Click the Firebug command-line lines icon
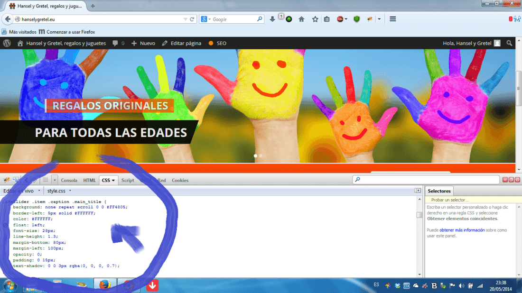This screenshot has width=522, height=293. (x=45, y=180)
